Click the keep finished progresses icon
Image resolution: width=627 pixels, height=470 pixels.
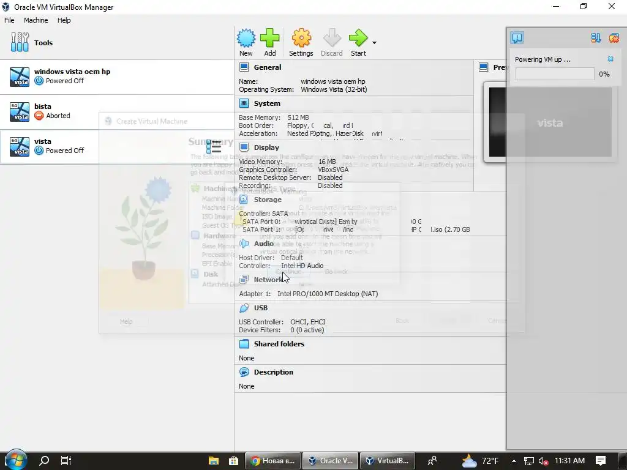click(x=596, y=38)
